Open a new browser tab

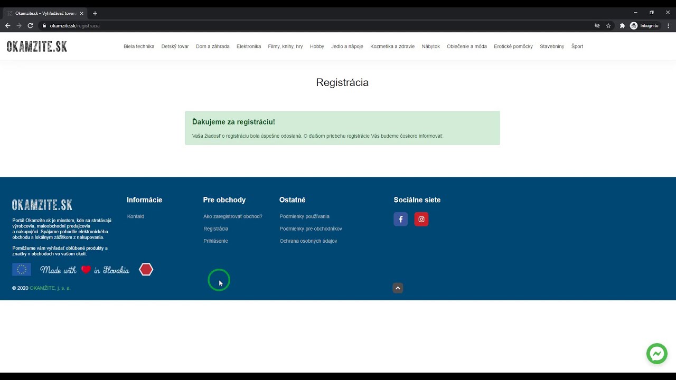point(95,13)
